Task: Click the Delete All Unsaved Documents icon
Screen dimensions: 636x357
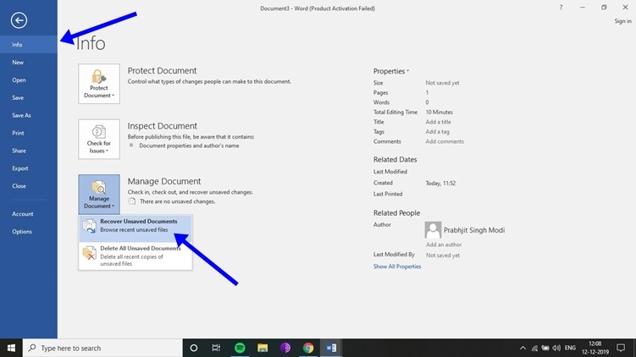Action: pos(89,253)
